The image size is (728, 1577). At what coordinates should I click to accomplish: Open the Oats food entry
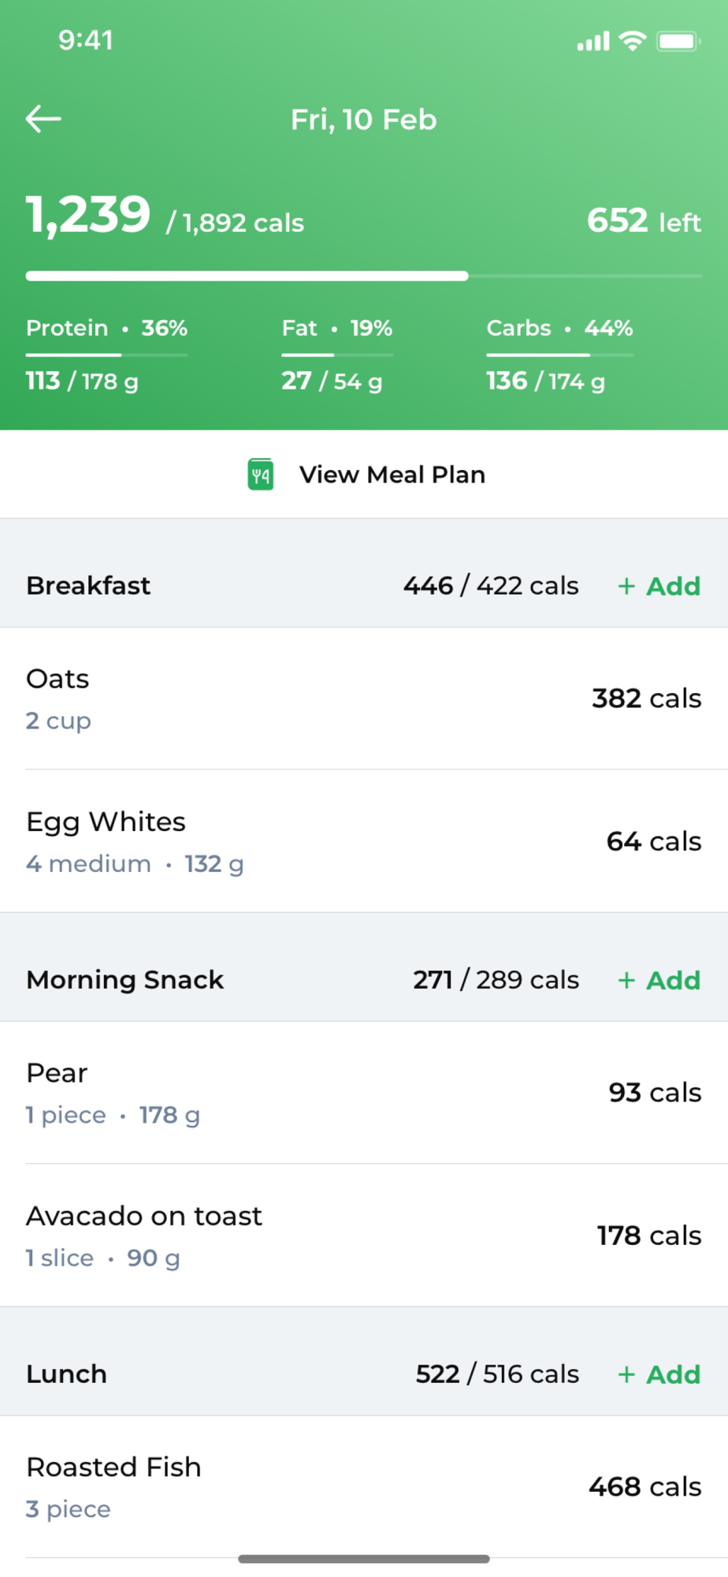(x=364, y=699)
